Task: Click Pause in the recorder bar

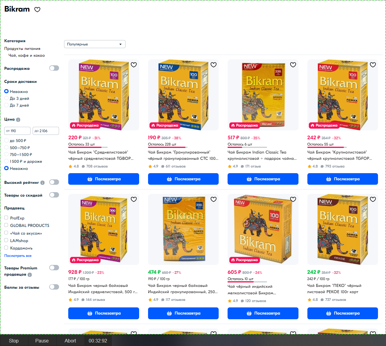Action: pos(42,341)
